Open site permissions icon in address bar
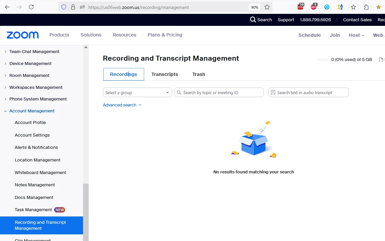The image size is (385, 241). (x=82, y=7)
